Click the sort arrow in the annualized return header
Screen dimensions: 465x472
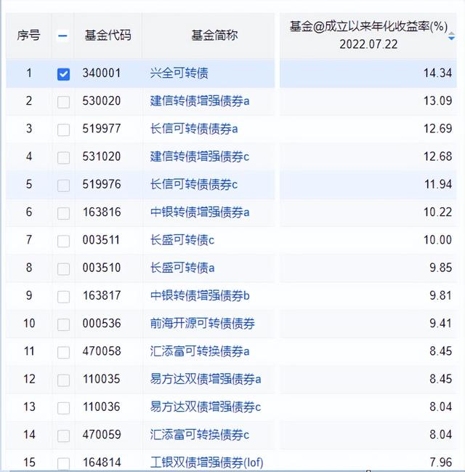pyautogui.click(x=451, y=36)
